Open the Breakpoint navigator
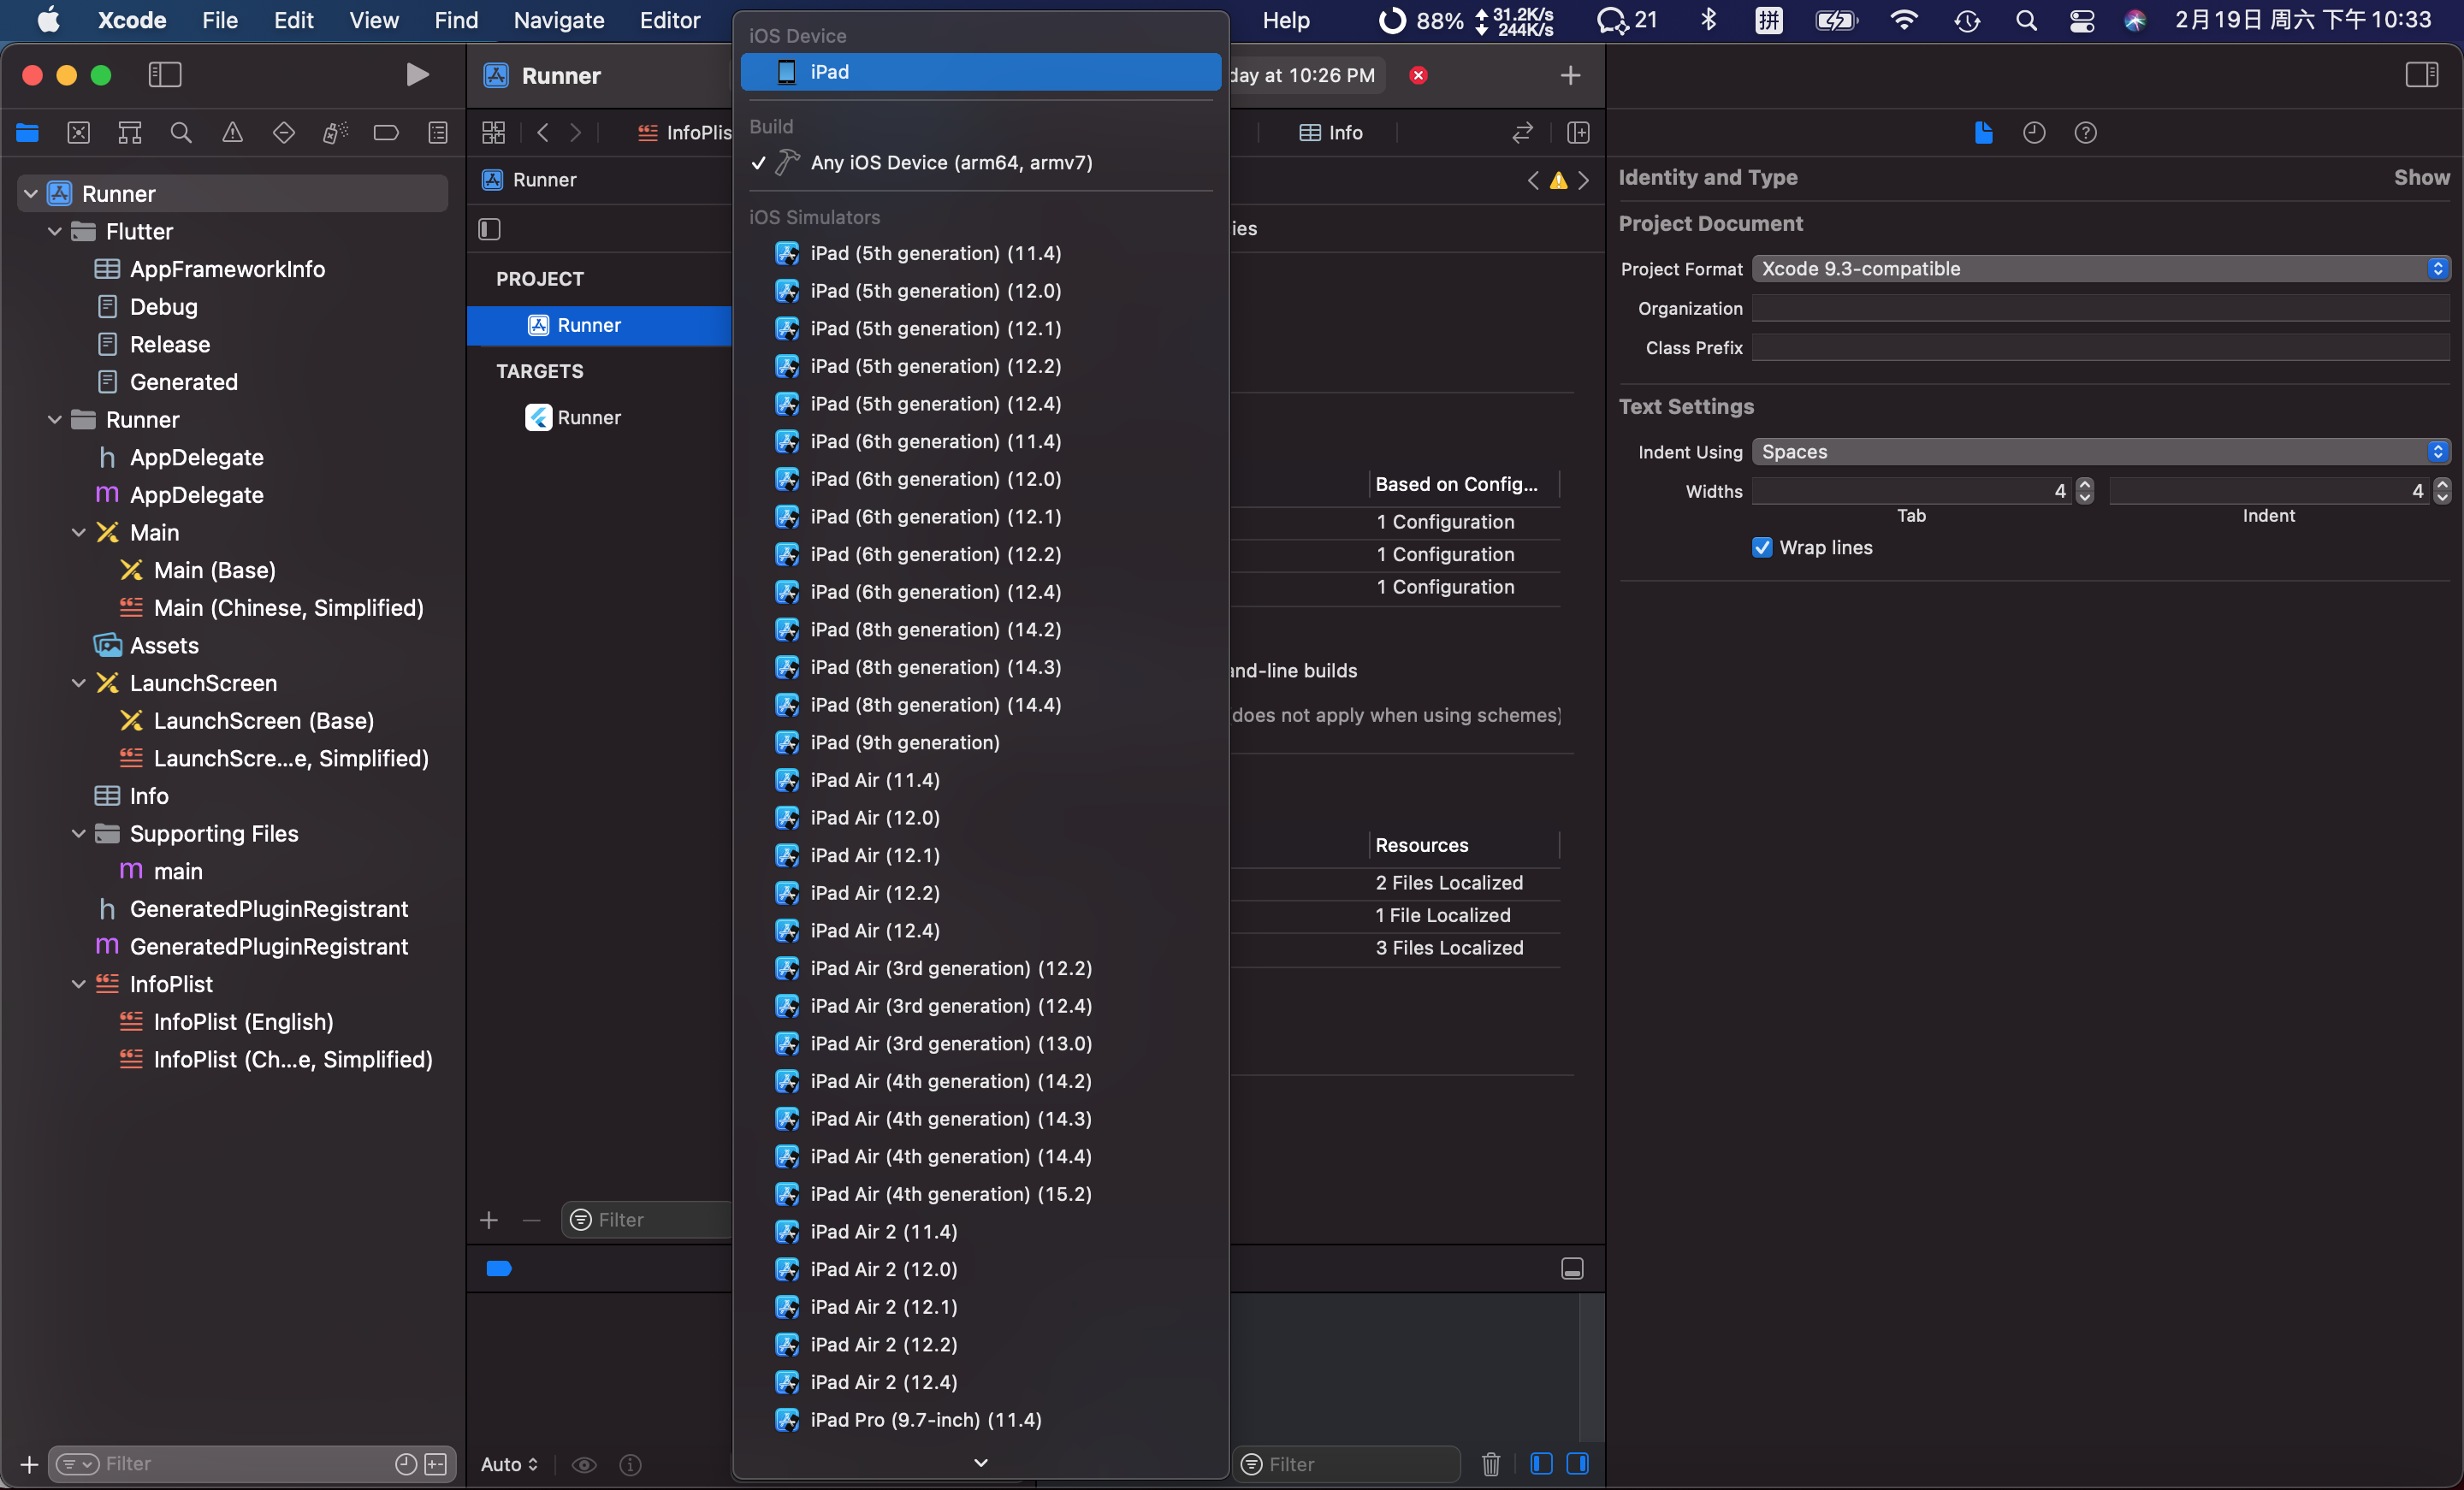 pos(386,132)
